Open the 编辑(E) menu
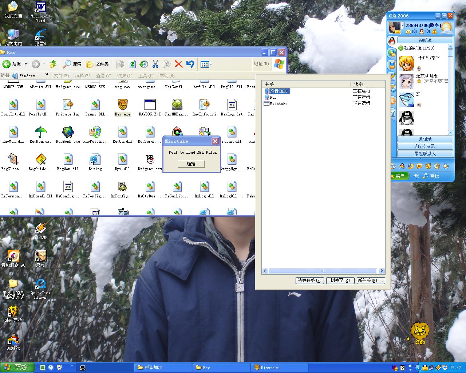 point(83,76)
